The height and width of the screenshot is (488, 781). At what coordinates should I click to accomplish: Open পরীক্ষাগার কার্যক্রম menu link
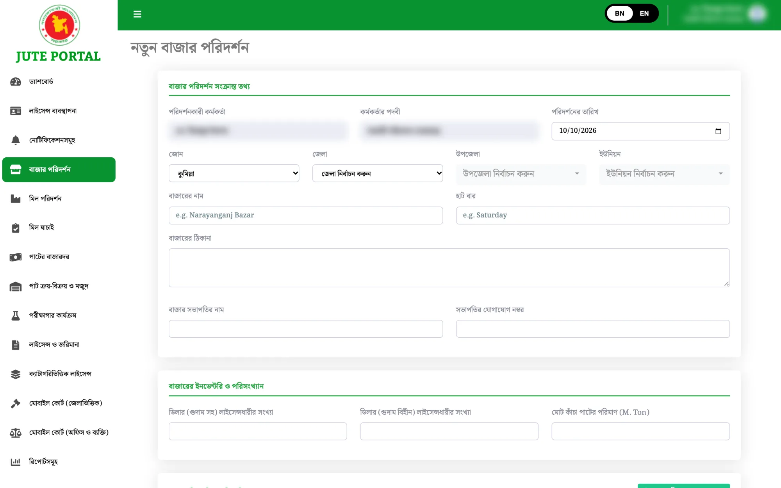[59, 315]
